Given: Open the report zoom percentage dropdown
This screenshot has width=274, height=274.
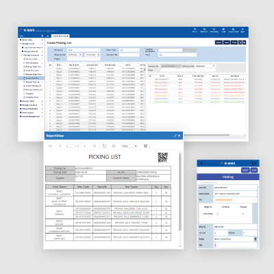Looking at the screenshot, I should click(x=129, y=146).
